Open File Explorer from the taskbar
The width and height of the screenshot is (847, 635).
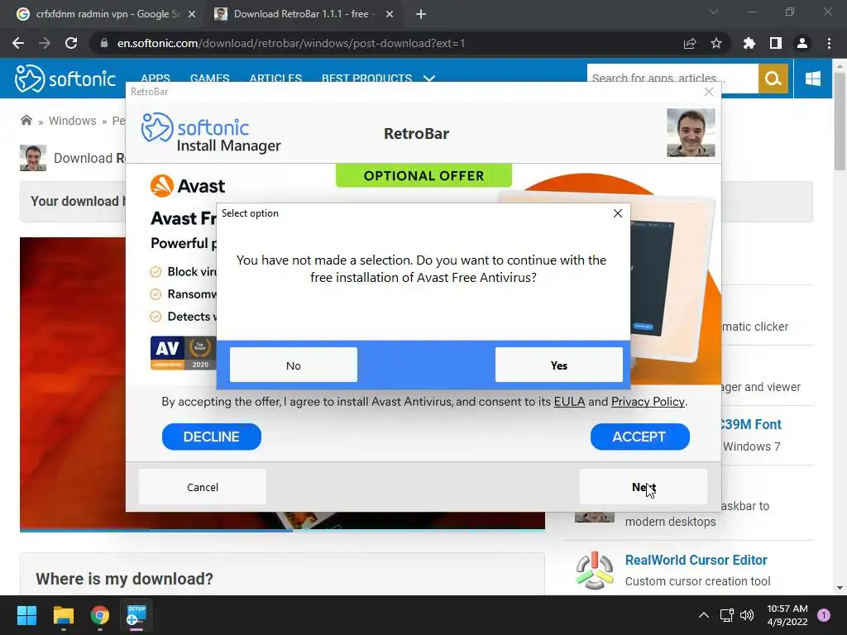click(63, 615)
